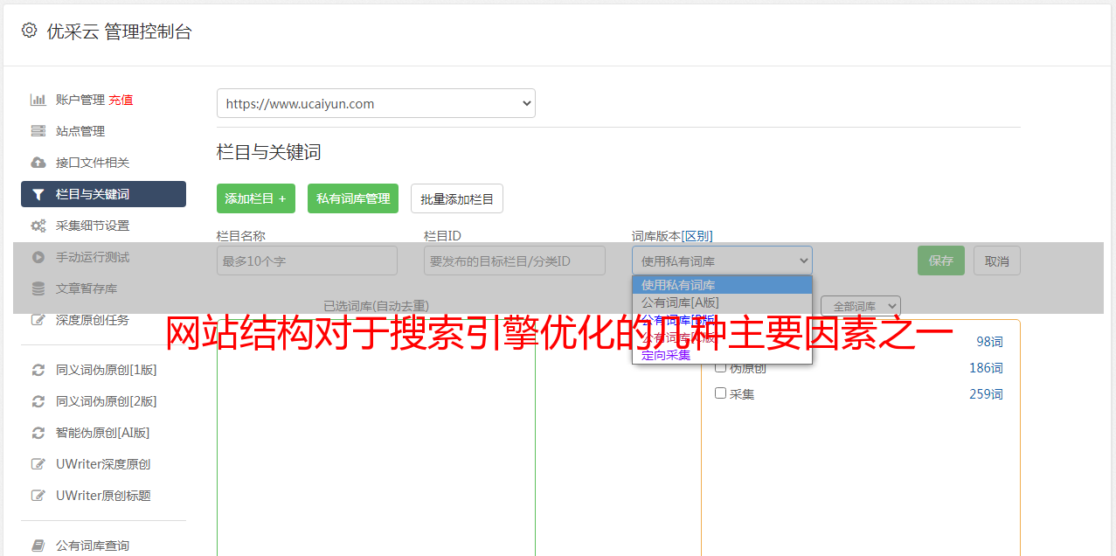Click the funnel icon for 栏目与关键词

[38, 194]
